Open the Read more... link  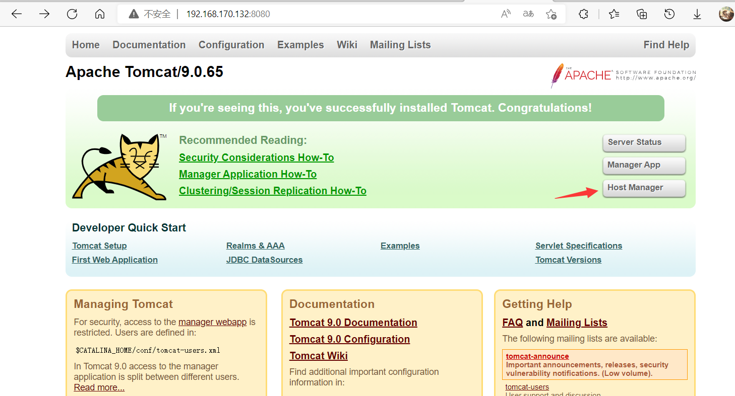pyautogui.click(x=99, y=387)
